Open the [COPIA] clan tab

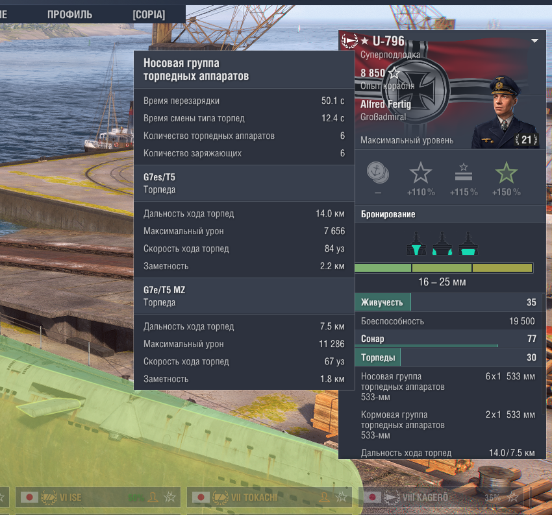click(149, 14)
